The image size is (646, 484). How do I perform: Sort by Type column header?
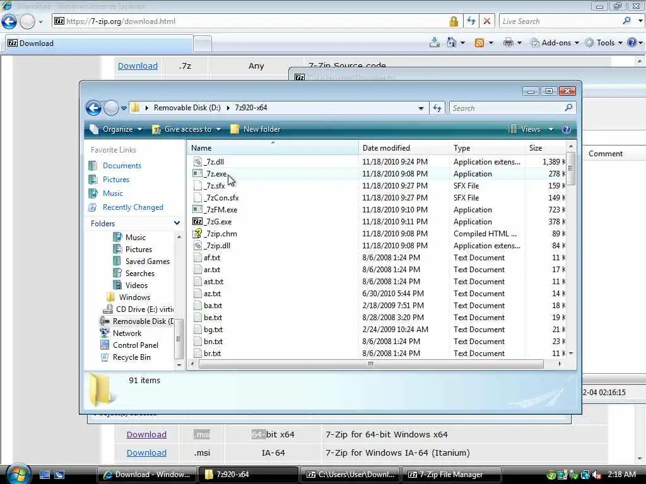[488, 147]
